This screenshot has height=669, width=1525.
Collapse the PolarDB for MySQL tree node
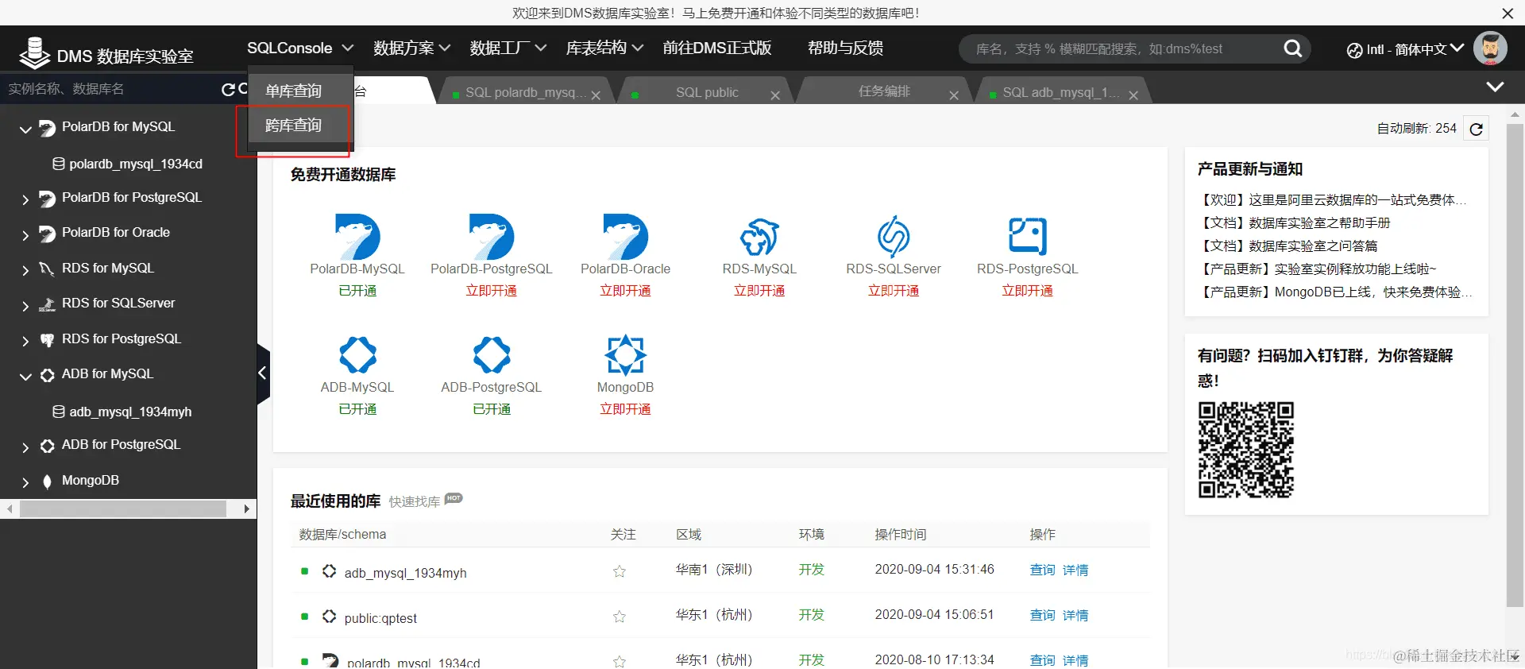(25, 129)
